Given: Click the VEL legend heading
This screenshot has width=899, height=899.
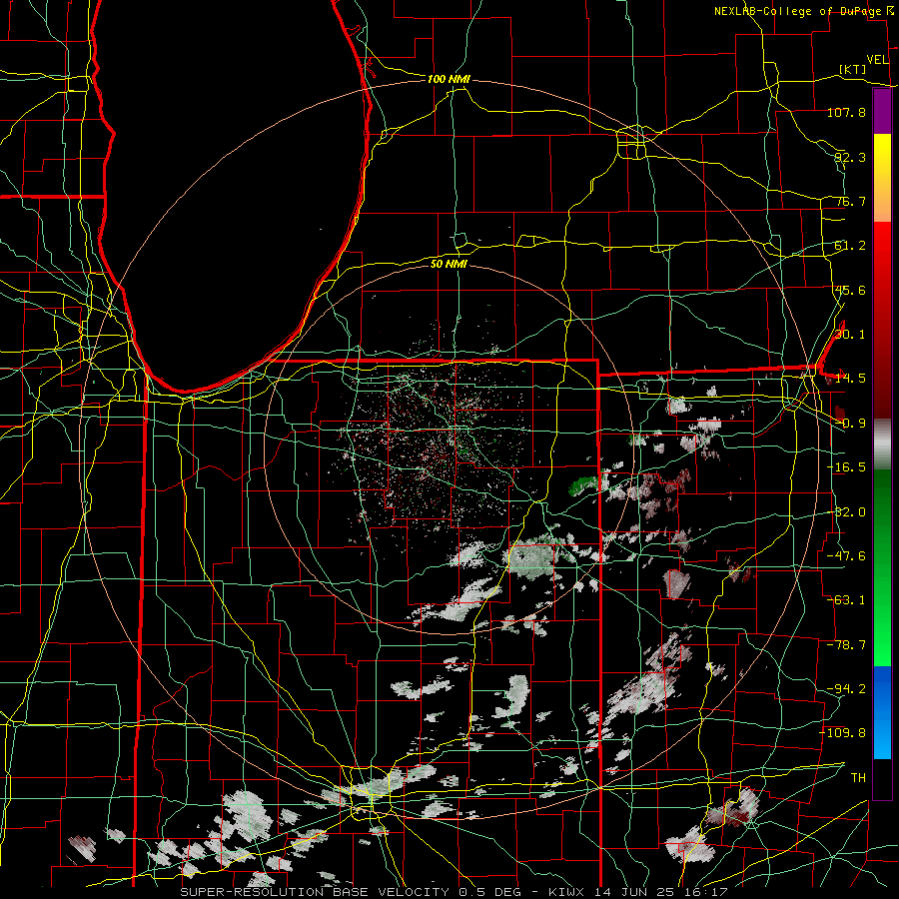Looking at the screenshot, I should (x=877, y=60).
